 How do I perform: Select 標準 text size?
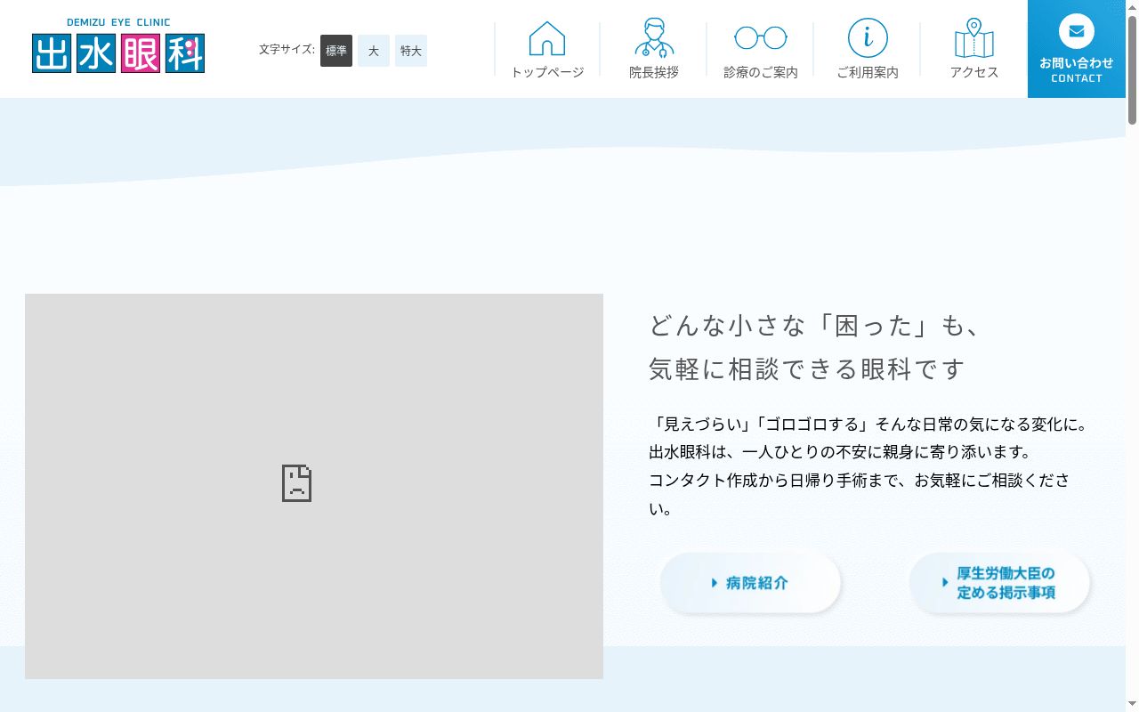pos(336,51)
